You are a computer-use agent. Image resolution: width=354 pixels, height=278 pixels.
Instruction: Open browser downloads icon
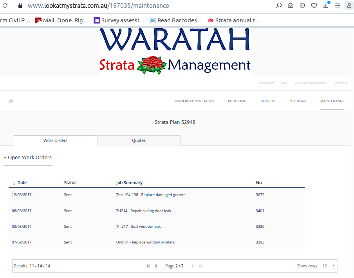[x=326, y=5]
